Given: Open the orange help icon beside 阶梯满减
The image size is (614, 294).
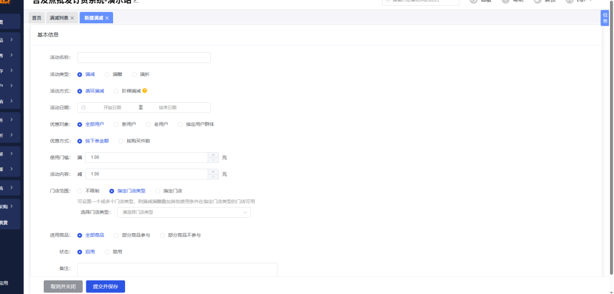Looking at the screenshot, I should [x=144, y=91].
